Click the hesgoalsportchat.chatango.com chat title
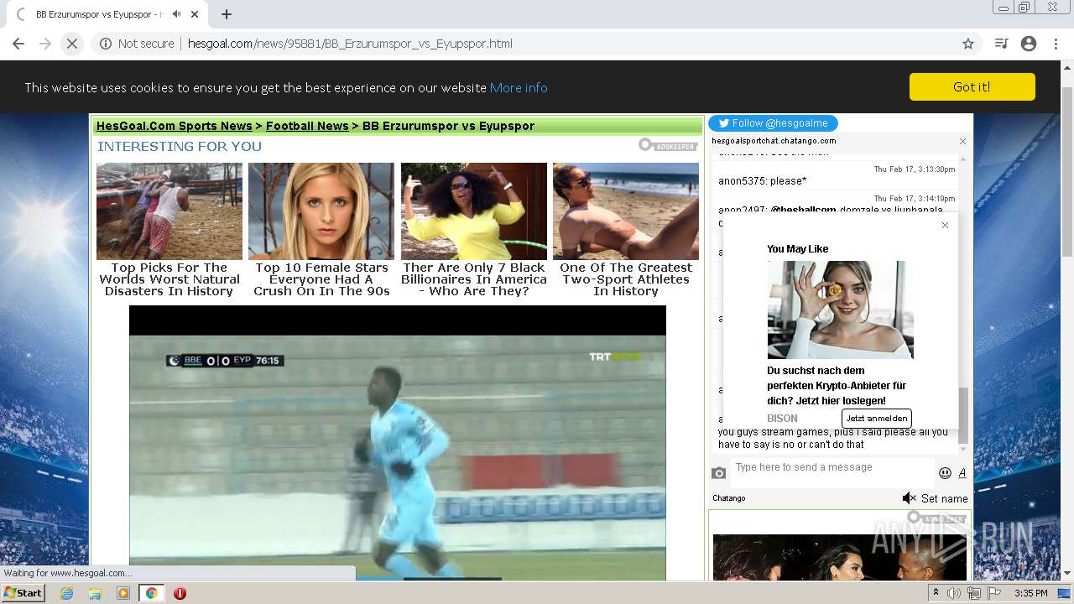 tap(774, 141)
